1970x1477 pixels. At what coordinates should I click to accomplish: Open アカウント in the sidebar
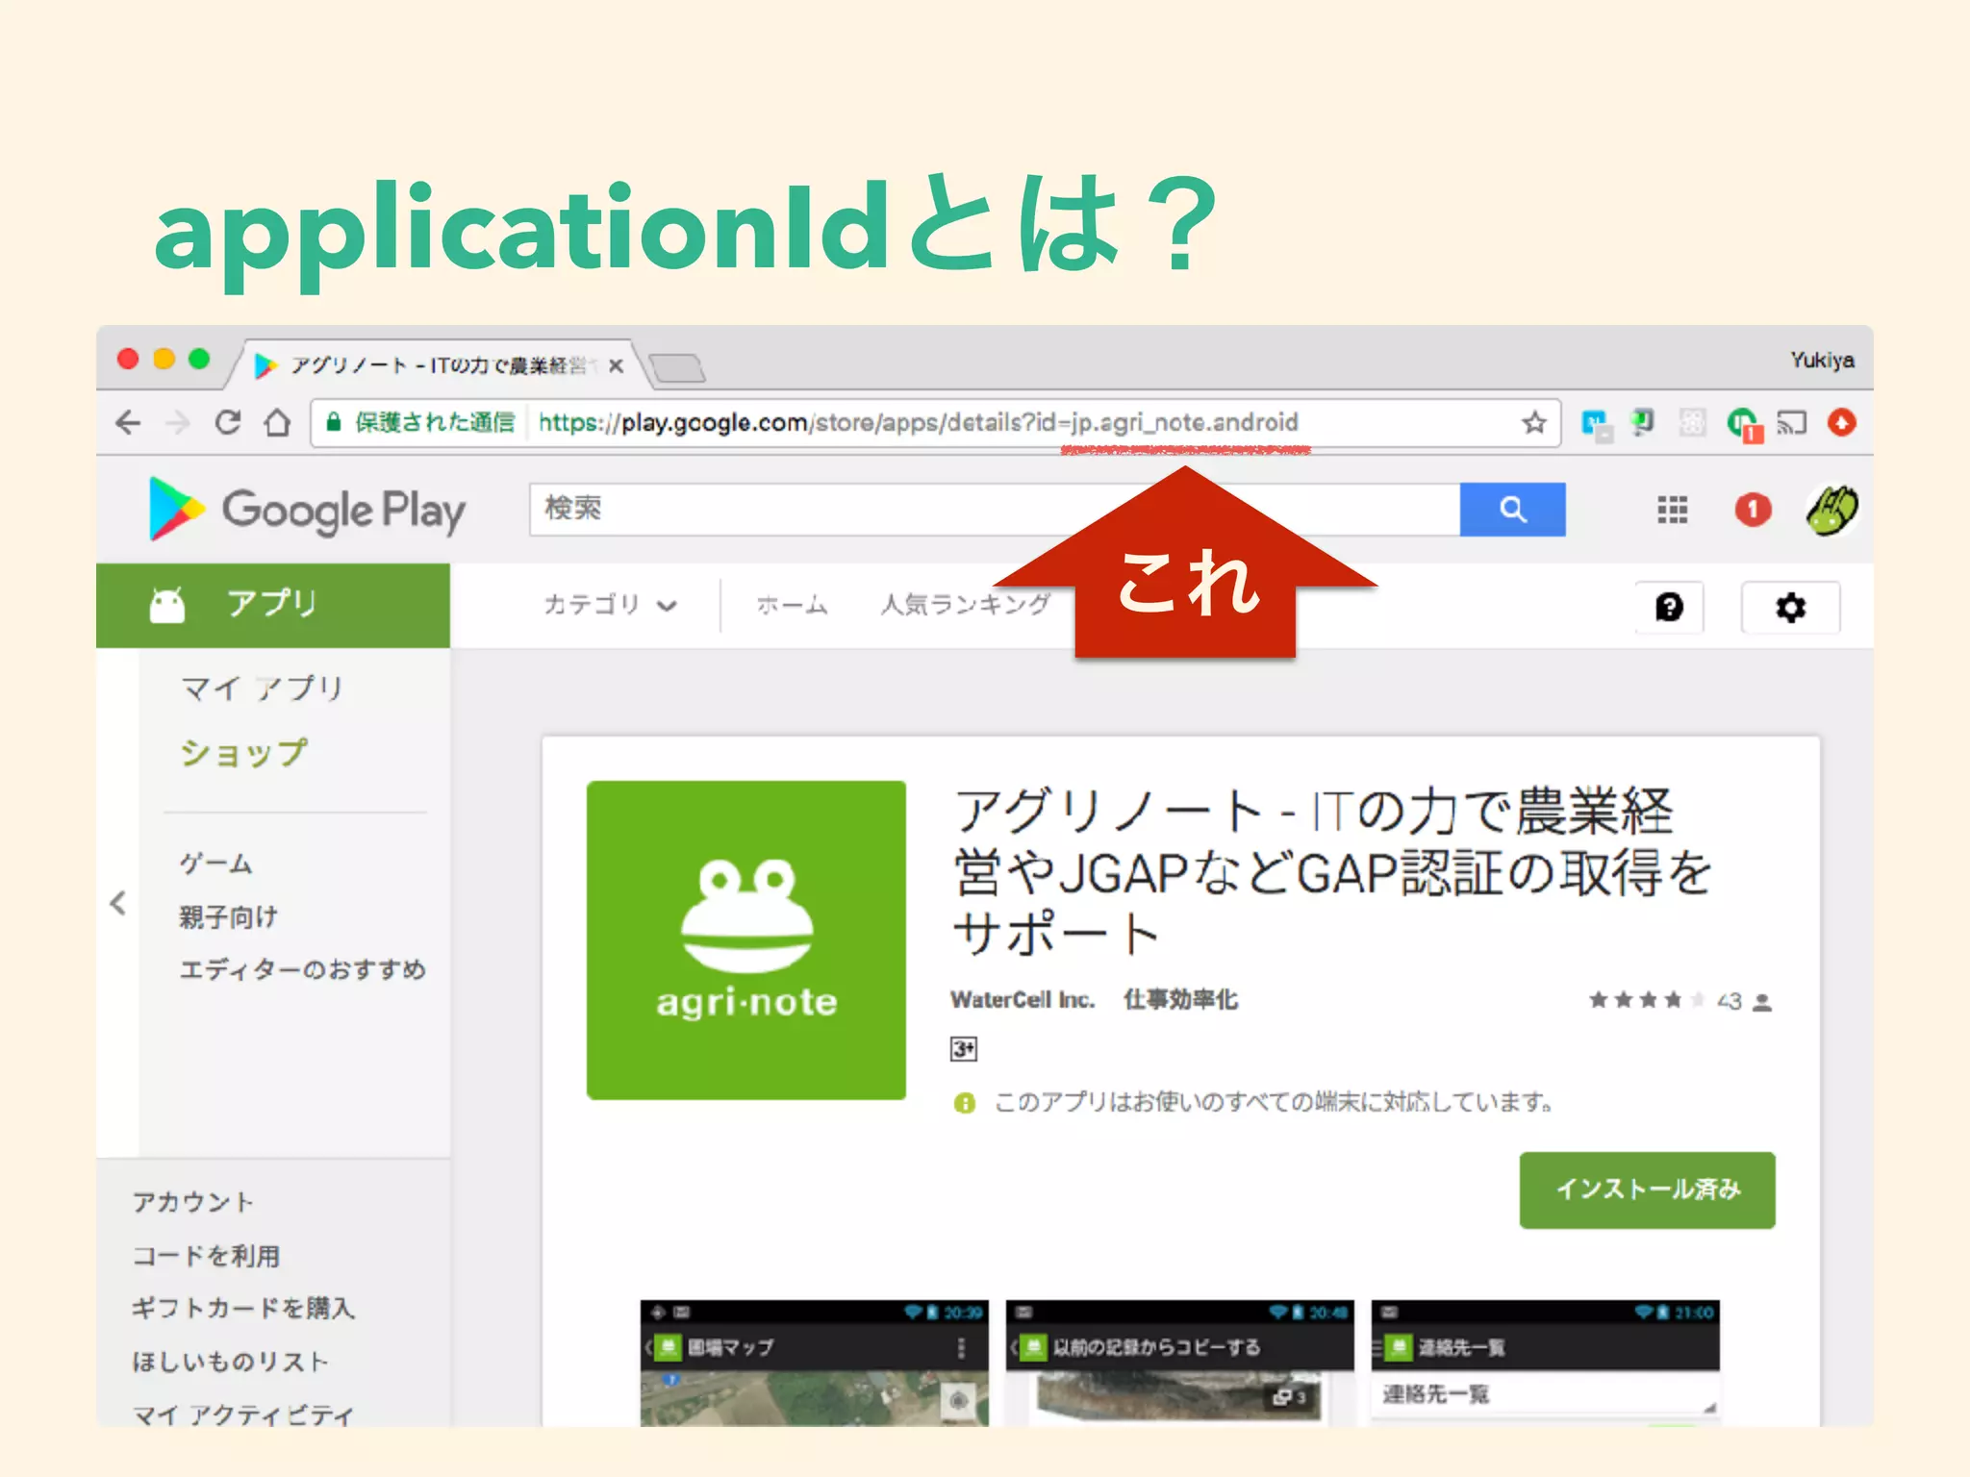point(193,1202)
